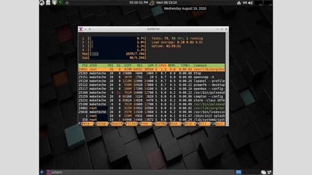Click the CPU 2 usage meter
The height and width of the screenshot is (175, 312).
114,42
